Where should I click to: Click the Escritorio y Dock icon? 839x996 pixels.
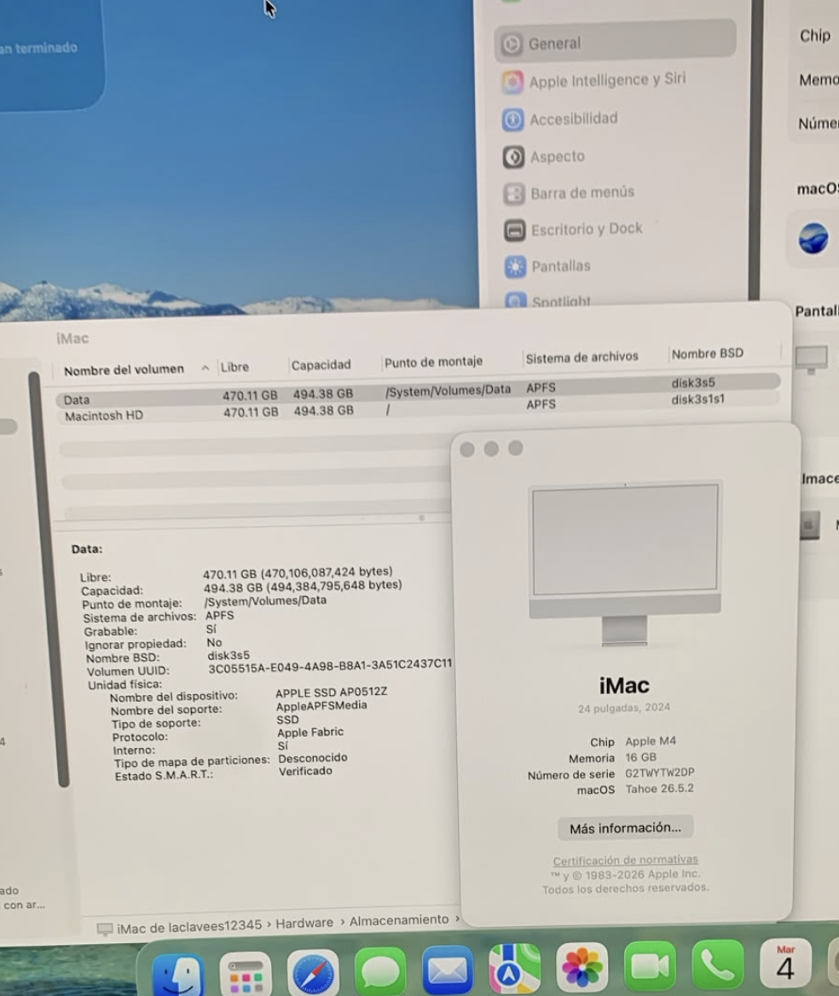(515, 230)
